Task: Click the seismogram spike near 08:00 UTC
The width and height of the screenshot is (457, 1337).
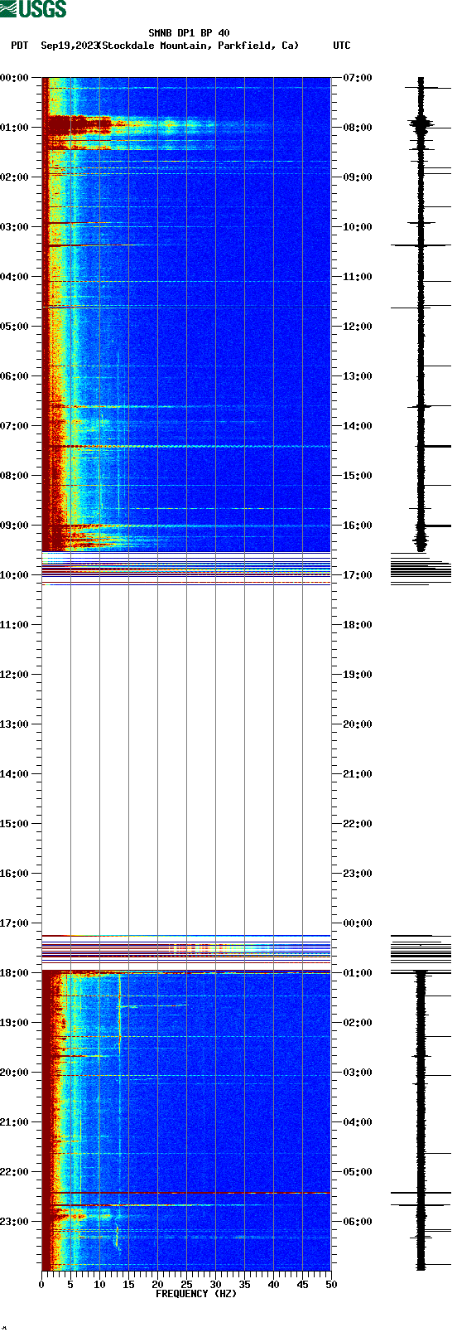Action: 421,125
